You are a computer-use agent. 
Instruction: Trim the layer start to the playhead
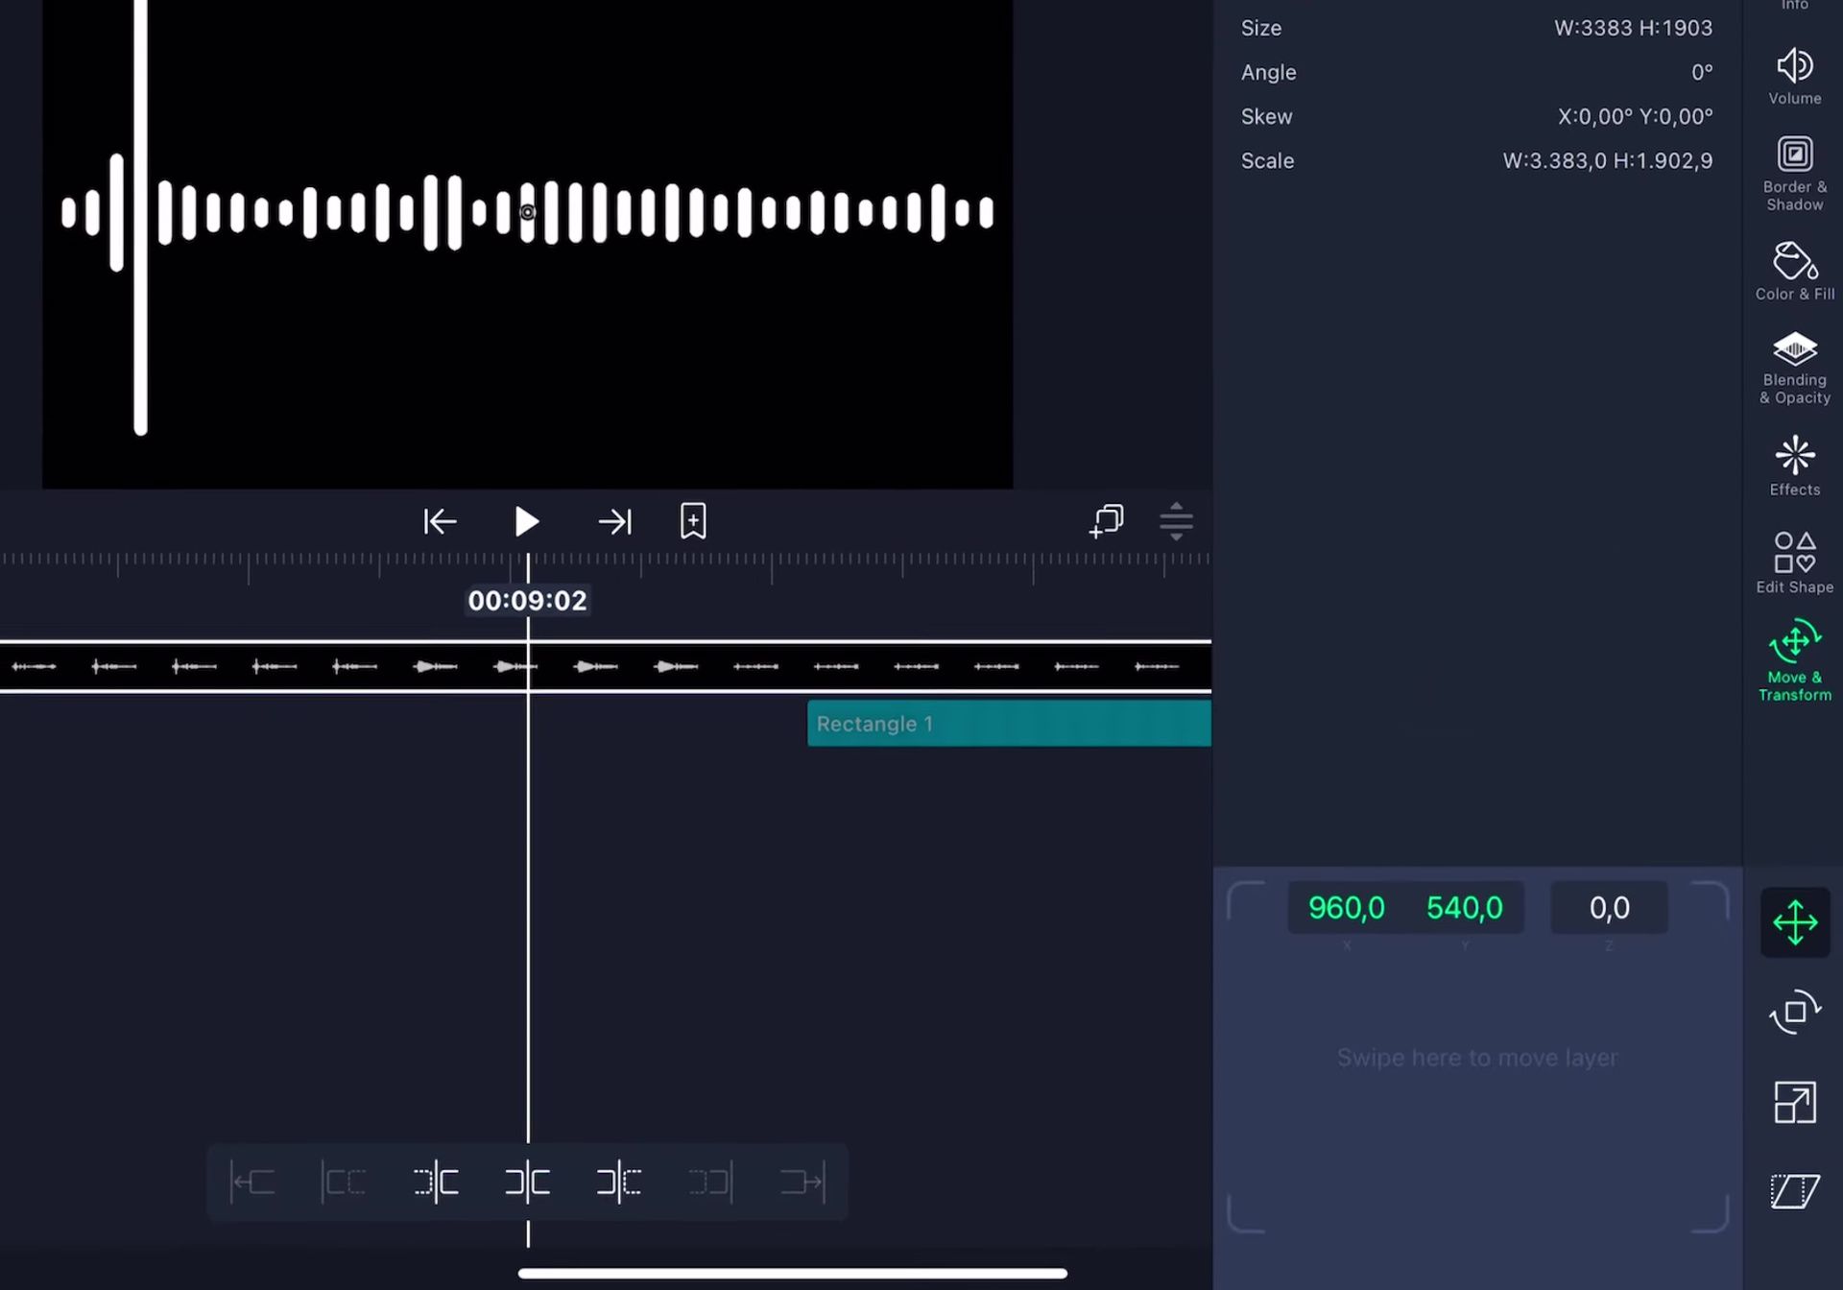[x=344, y=1182]
